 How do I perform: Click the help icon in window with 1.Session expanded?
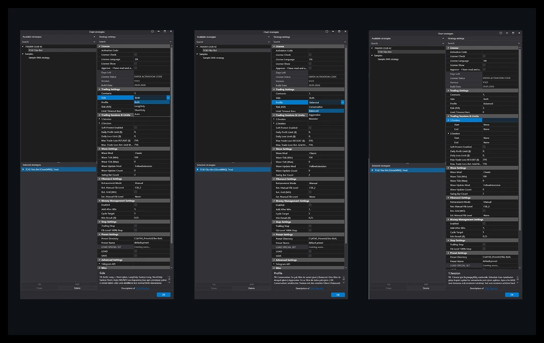(x=501, y=33)
